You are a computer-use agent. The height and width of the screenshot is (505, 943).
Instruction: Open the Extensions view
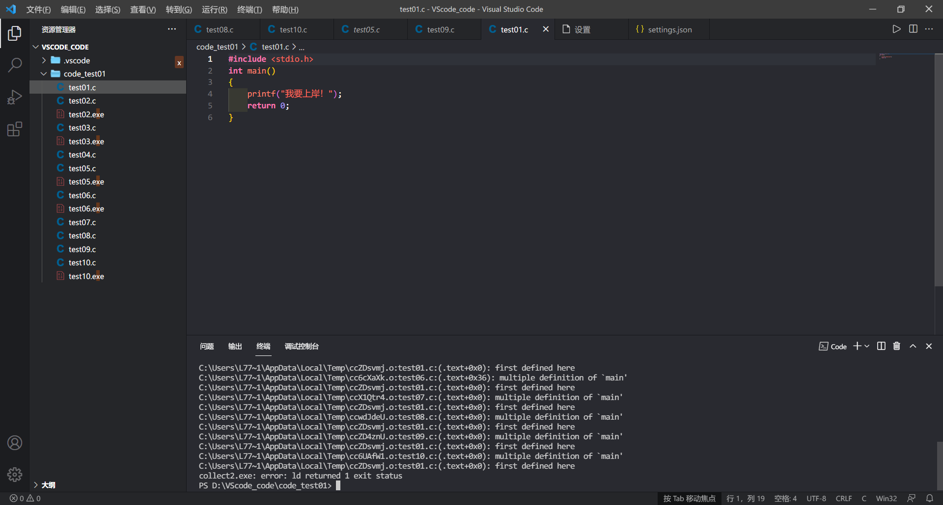pyautogui.click(x=15, y=129)
